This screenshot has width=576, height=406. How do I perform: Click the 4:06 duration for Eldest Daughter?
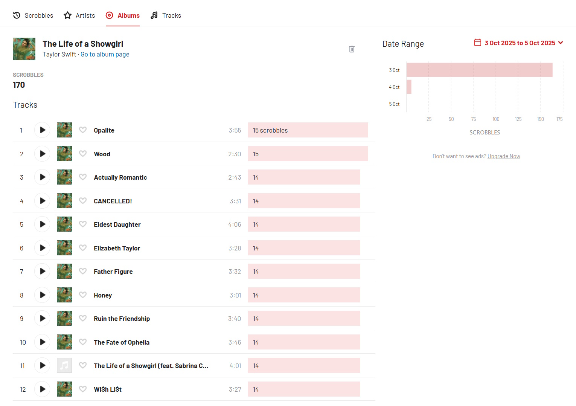(x=235, y=224)
